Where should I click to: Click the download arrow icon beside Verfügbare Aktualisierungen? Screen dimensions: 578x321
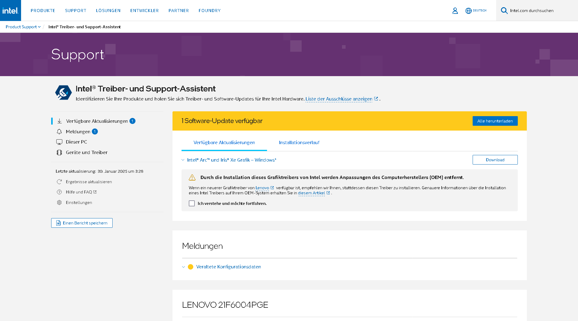[60, 121]
